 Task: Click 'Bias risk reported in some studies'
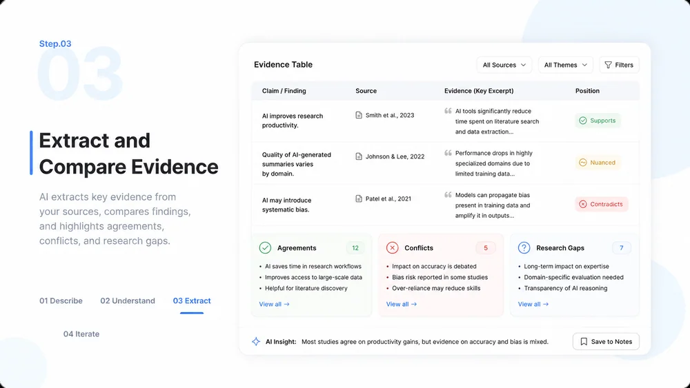(x=440, y=277)
